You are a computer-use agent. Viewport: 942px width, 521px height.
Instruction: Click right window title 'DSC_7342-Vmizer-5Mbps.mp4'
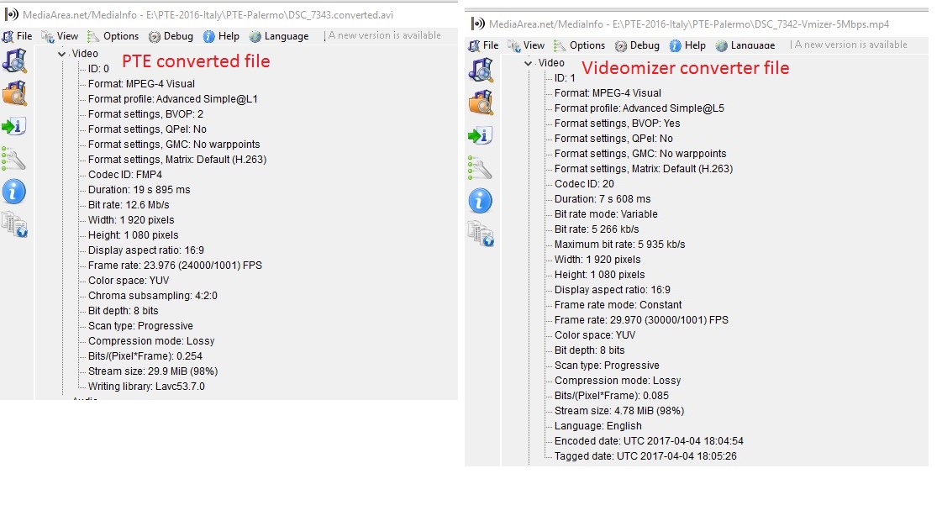click(x=823, y=24)
